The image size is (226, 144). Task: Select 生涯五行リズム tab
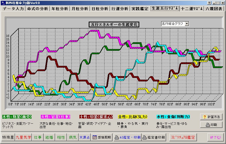coord(165,8)
